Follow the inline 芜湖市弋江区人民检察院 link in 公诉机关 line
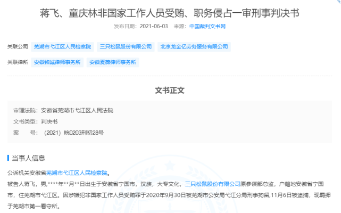341x213 pixels. tap(77, 173)
